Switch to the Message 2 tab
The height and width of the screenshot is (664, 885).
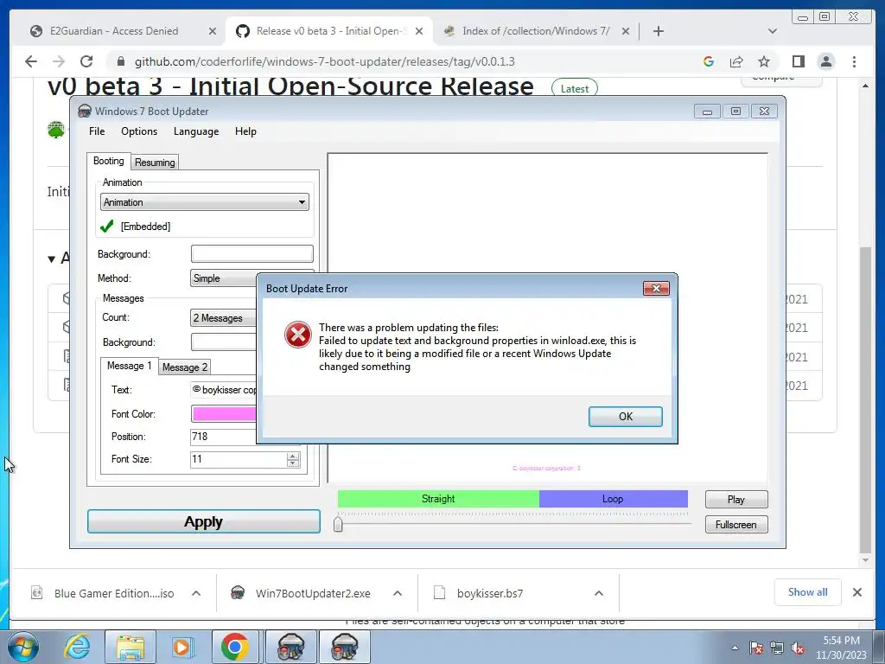185,367
